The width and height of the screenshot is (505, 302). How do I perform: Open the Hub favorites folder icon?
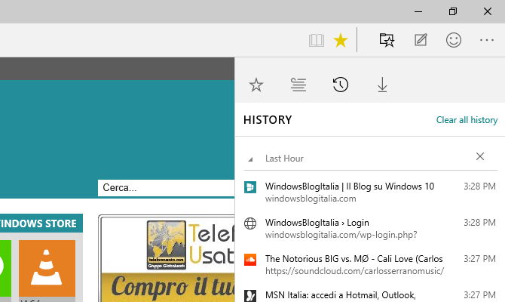[x=387, y=40]
